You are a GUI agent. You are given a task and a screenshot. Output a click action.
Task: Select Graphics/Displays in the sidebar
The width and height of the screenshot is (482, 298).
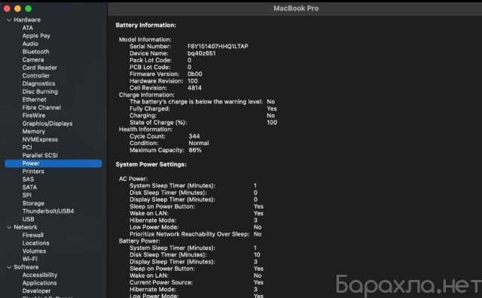click(47, 123)
